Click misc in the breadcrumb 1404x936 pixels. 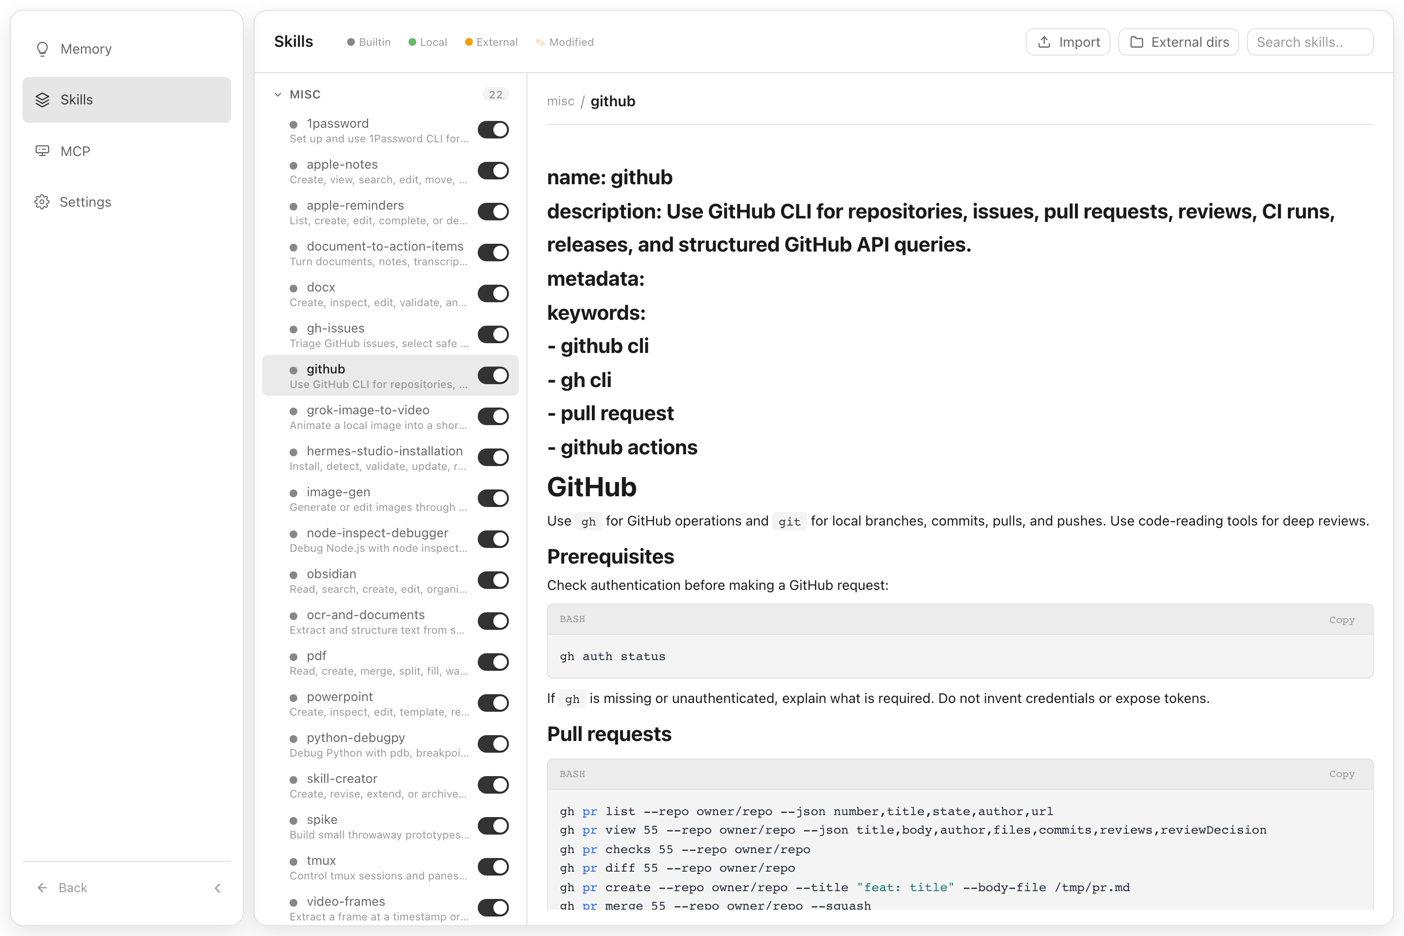561,101
